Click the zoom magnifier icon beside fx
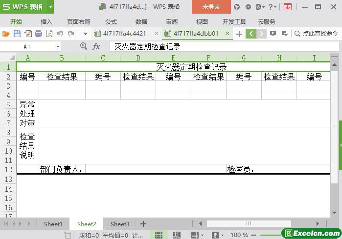This screenshot has width=342, height=239. (x=83, y=46)
